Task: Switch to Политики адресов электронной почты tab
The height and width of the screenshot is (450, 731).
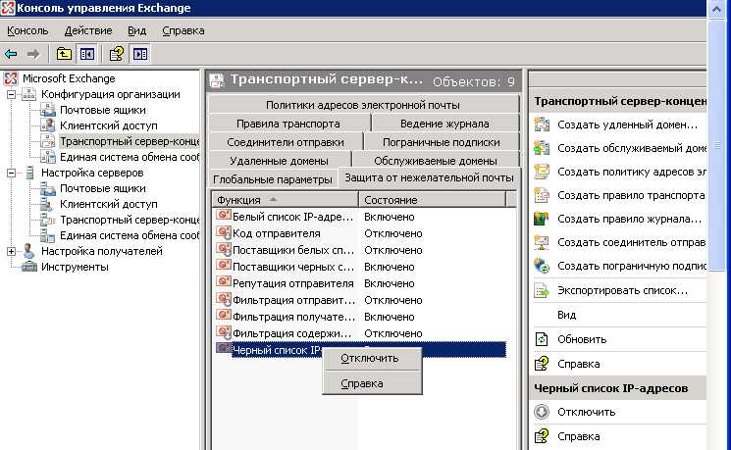Action: 363,105
